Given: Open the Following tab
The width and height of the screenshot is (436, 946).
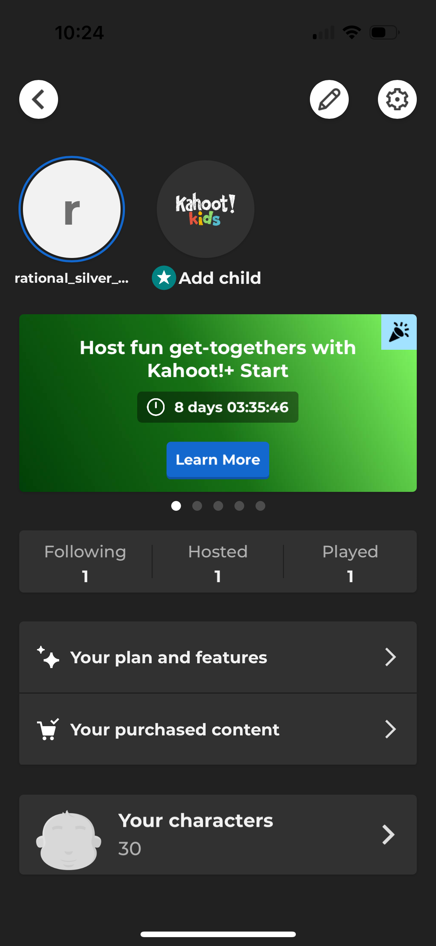Looking at the screenshot, I should 85,562.
